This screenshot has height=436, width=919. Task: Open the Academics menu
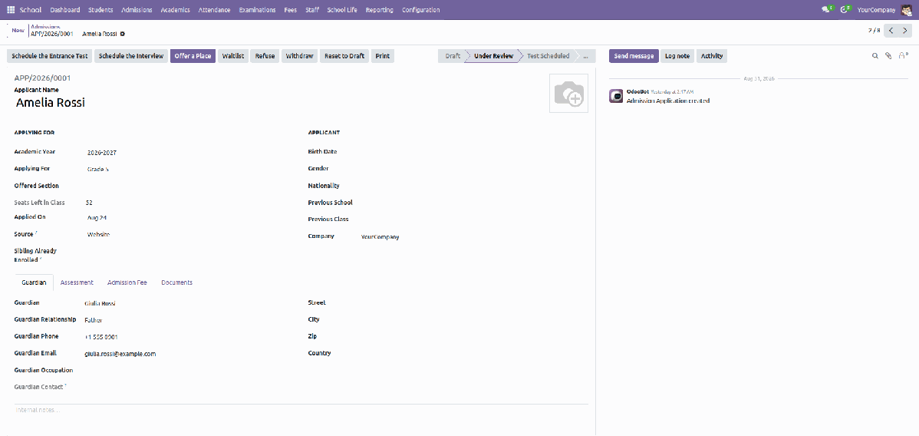(175, 10)
